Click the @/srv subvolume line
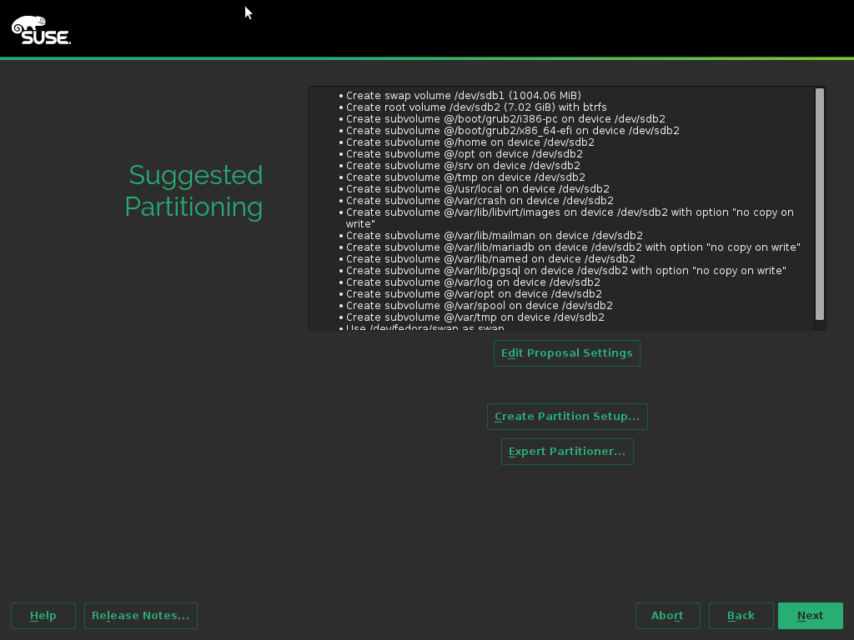This screenshot has height=640, width=854. click(x=463, y=166)
